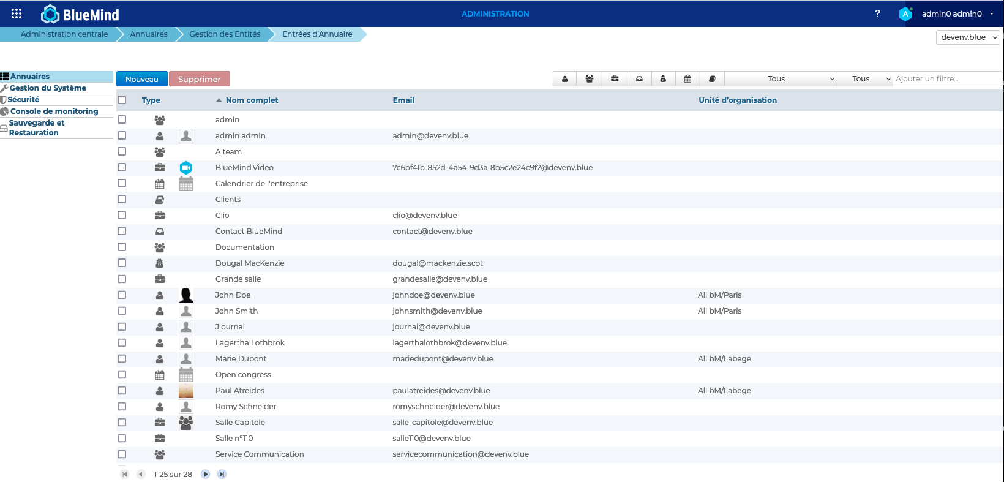Open help via question mark icon
This screenshot has height=482, width=1004.
877,13
